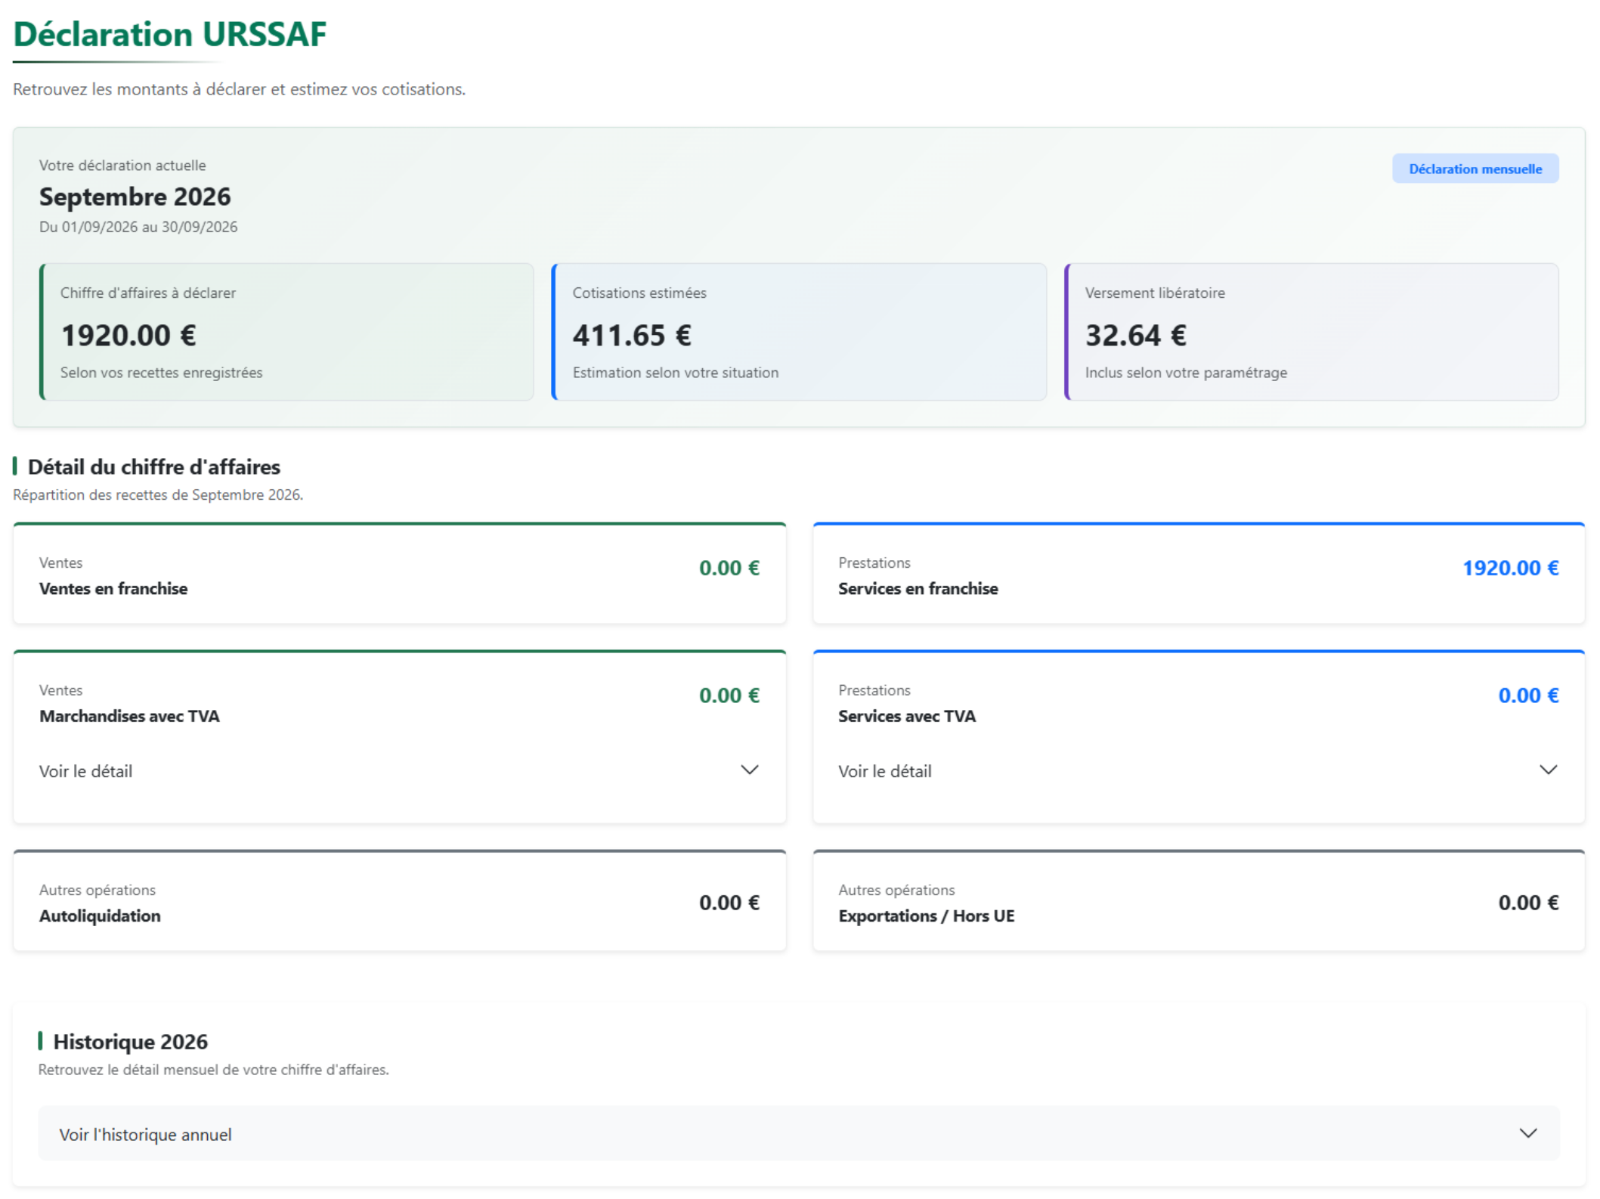This screenshot has width=1600, height=1199.
Task: Select the Versement libératoire card
Action: (1311, 332)
